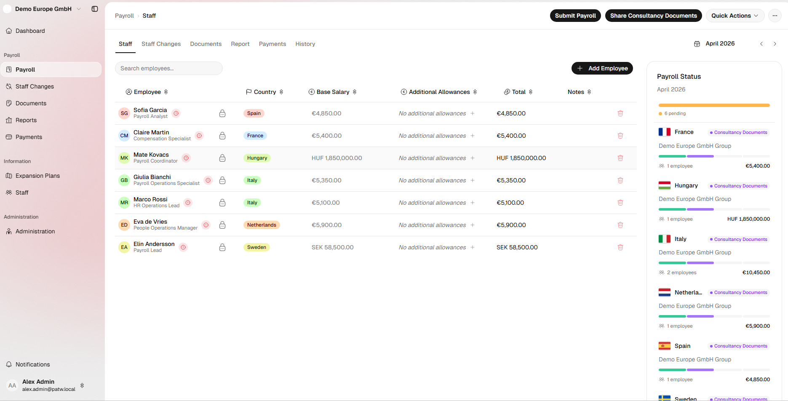Toggle the sidebar collapse icon
The image size is (788, 401).
95,9
